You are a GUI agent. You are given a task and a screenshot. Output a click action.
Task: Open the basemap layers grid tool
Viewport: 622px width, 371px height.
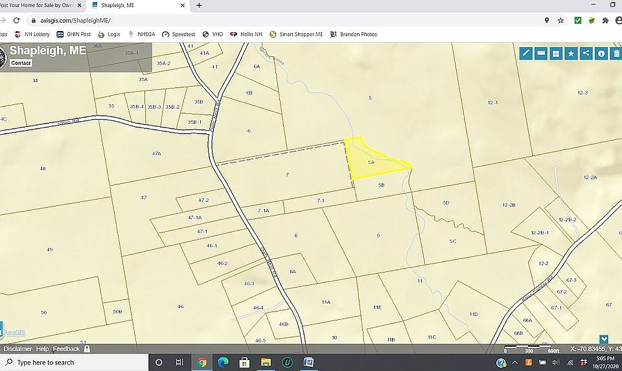(555, 53)
